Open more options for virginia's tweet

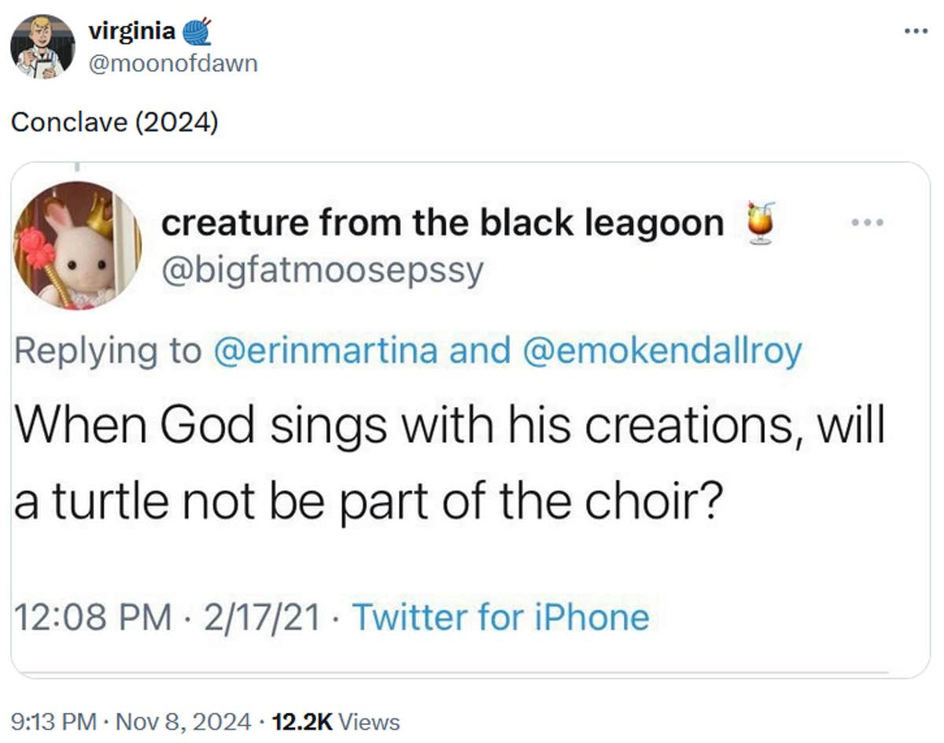[916, 31]
